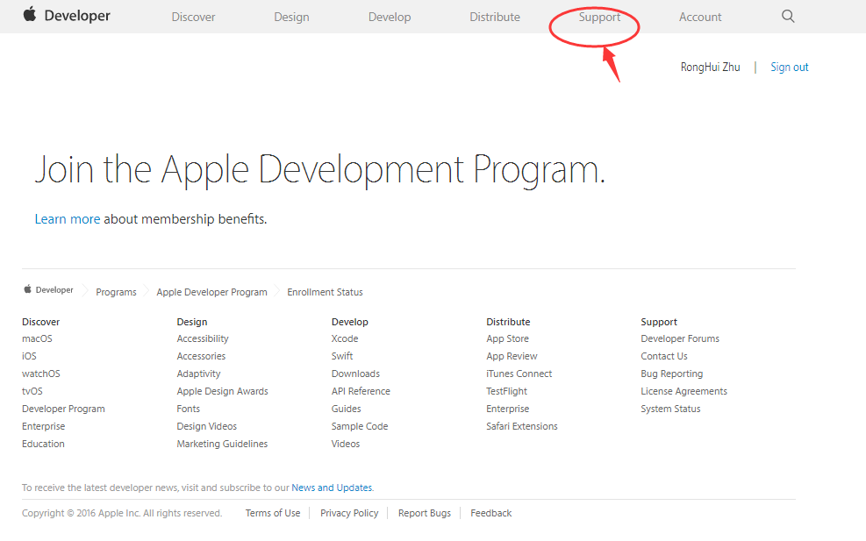
Task: Click the Apple Developer logo in header
Action: pyautogui.click(x=67, y=16)
